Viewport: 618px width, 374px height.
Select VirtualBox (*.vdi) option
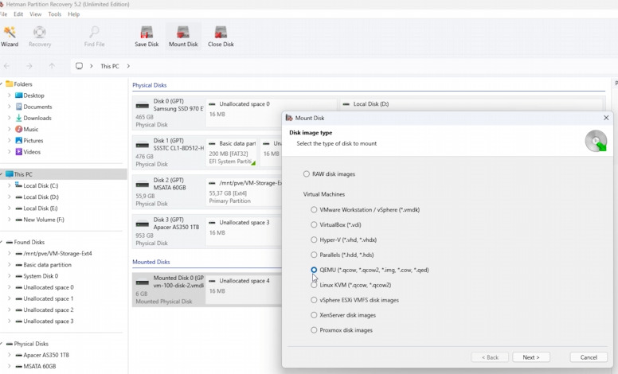tap(314, 224)
